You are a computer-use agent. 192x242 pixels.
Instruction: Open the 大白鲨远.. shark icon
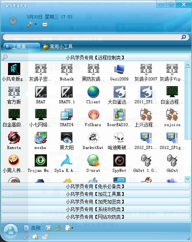pos(119,92)
